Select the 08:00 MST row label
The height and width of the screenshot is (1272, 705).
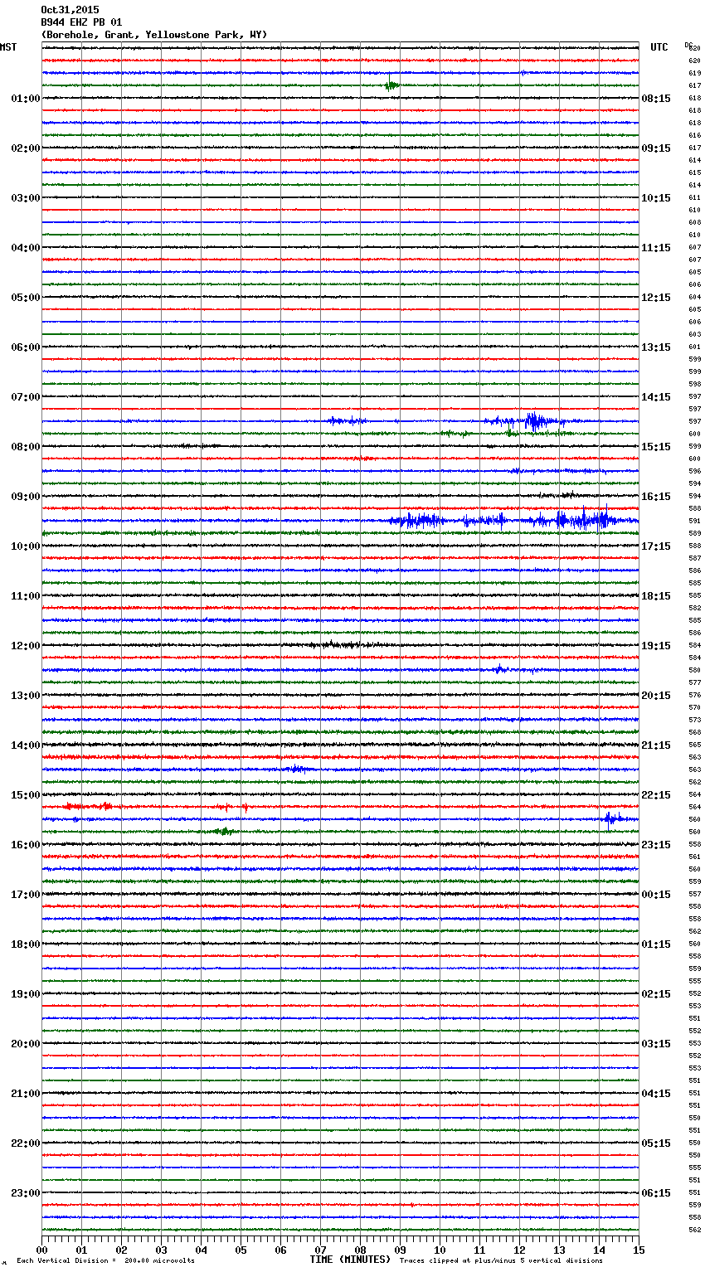point(26,447)
